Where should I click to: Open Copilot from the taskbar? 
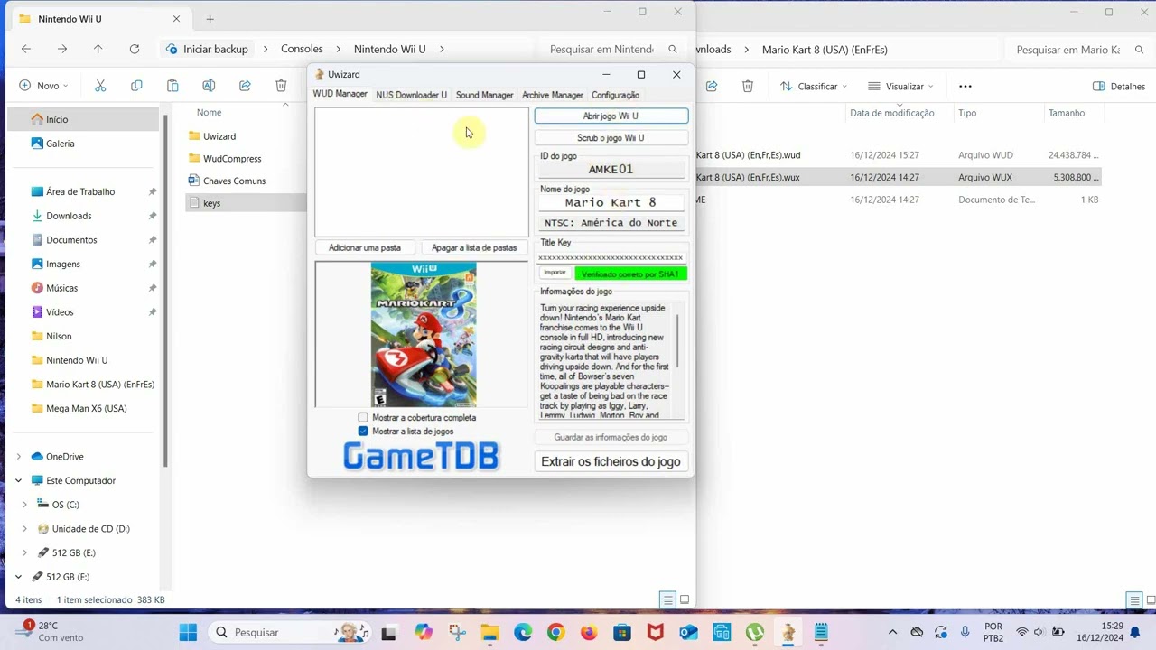point(424,632)
